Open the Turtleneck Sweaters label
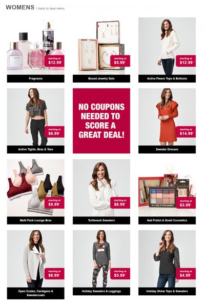This screenshot has width=205, height=306. [x=101, y=220]
